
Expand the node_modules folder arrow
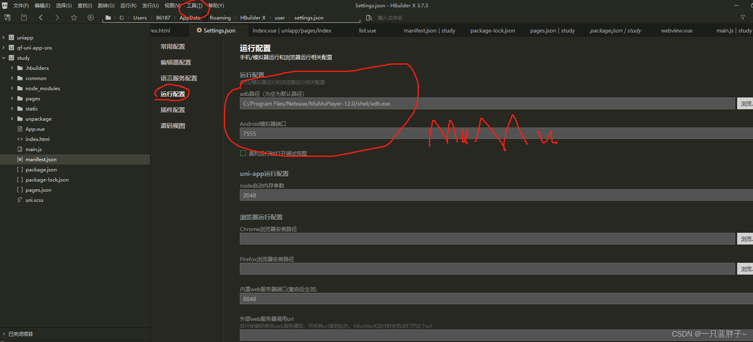tap(12, 88)
